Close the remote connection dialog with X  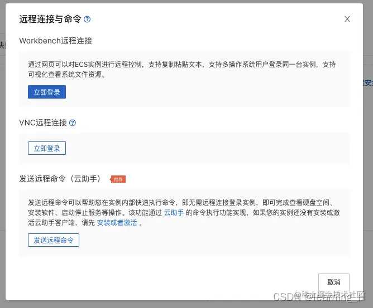(x=347, y=19)
